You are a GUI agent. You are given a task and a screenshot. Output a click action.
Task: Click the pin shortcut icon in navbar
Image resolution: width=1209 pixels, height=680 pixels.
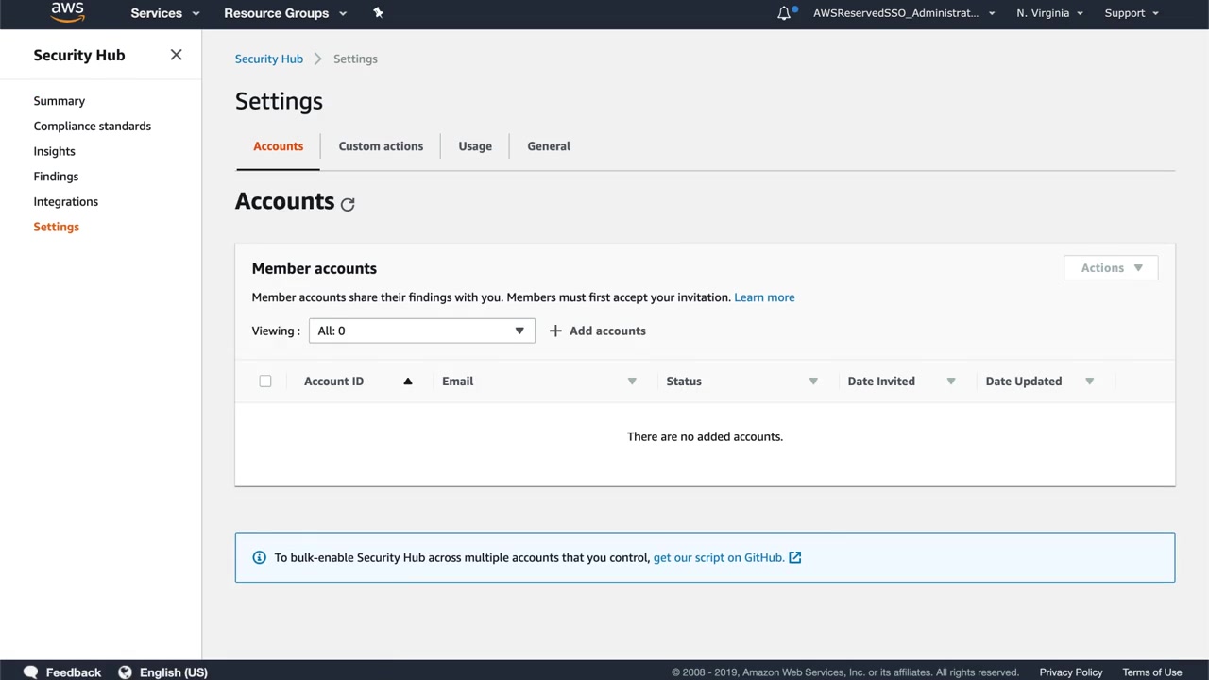(x=378, y=12)
